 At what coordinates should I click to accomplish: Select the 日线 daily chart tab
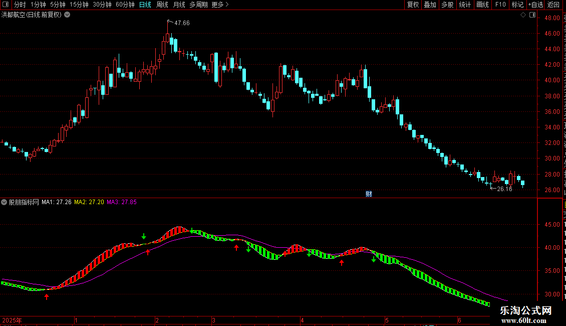[x=145, y=5]
